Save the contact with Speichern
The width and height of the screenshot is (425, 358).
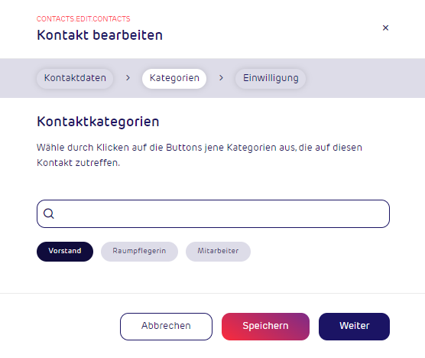[x=265, y=327]
